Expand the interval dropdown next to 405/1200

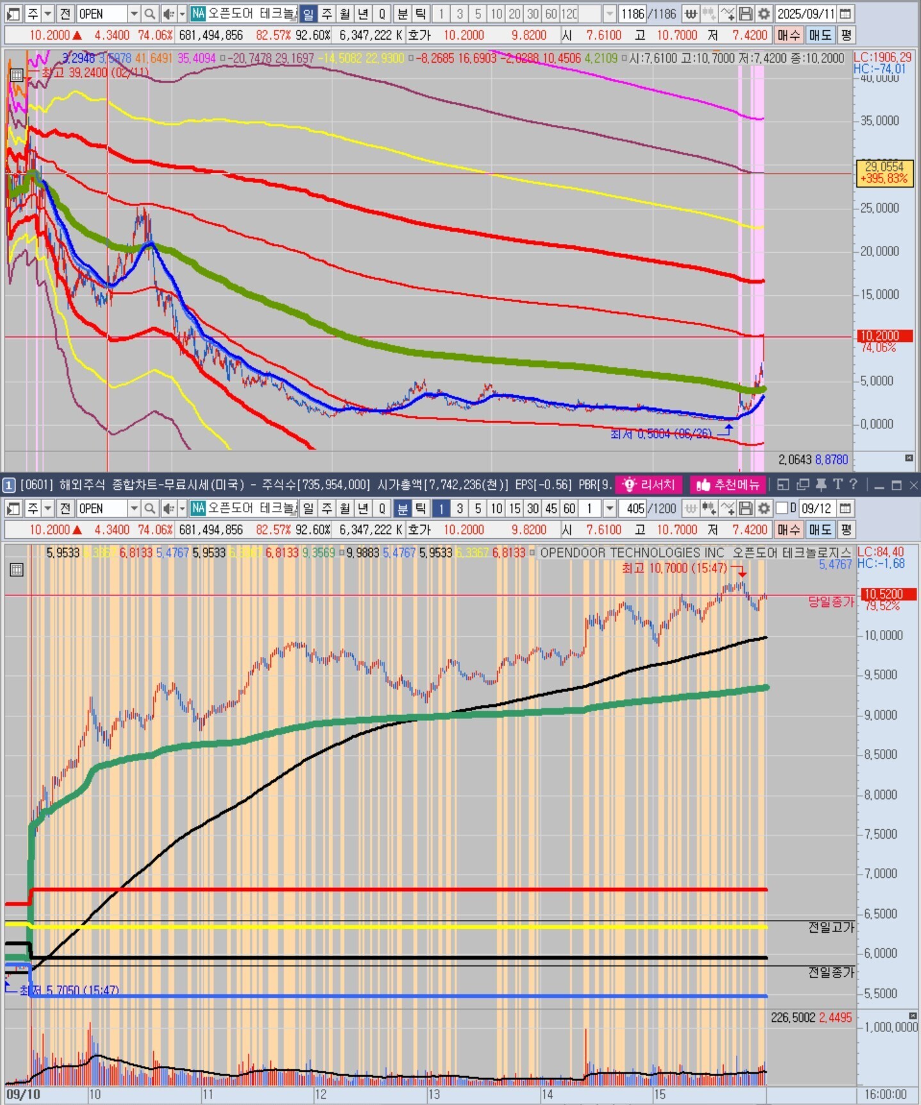pyautogui.click(x=610, y=508)
